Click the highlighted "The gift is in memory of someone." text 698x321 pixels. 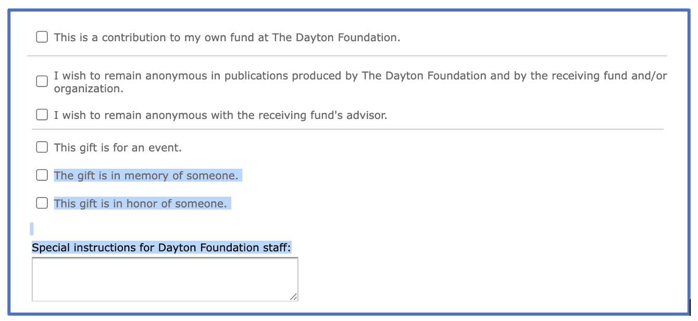pos(146,176)
